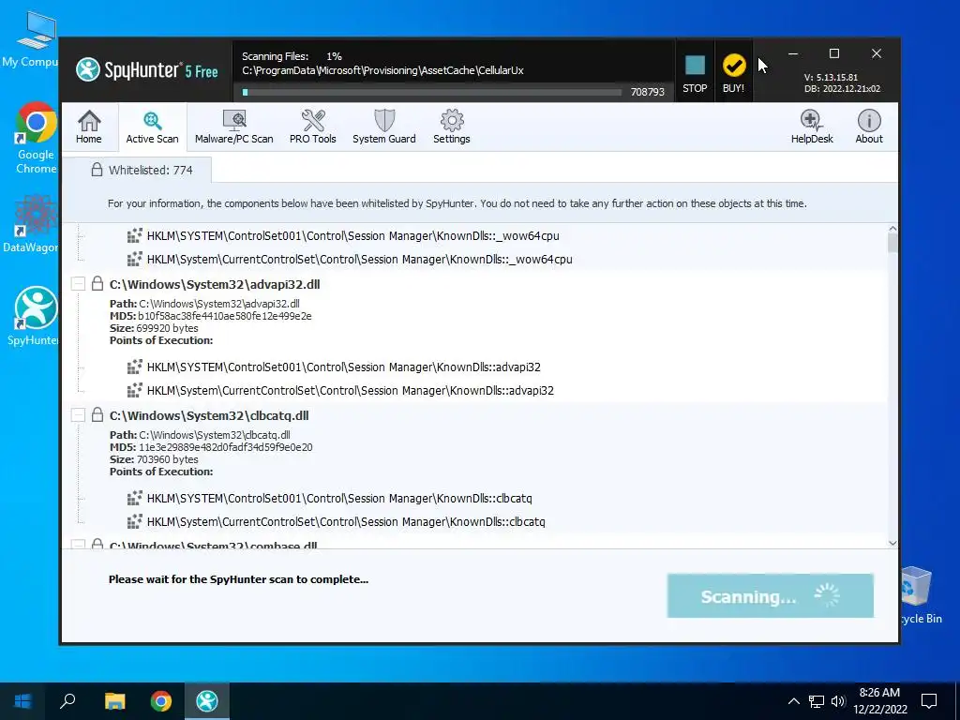
Task: Open Google Chrome desktop shortcut
Action: [36, 138]
